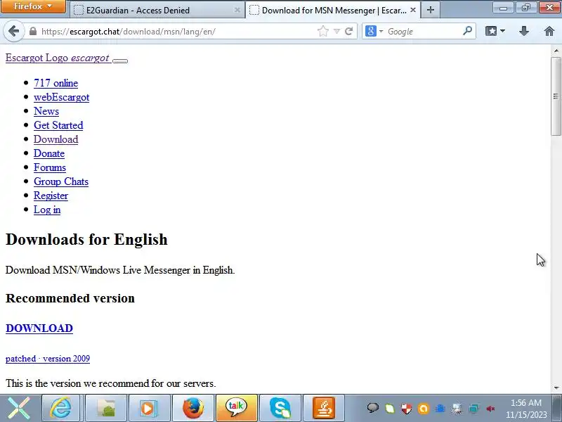Click the orange circular tray icon
This screenshot has width=562, height=422.
424,409
